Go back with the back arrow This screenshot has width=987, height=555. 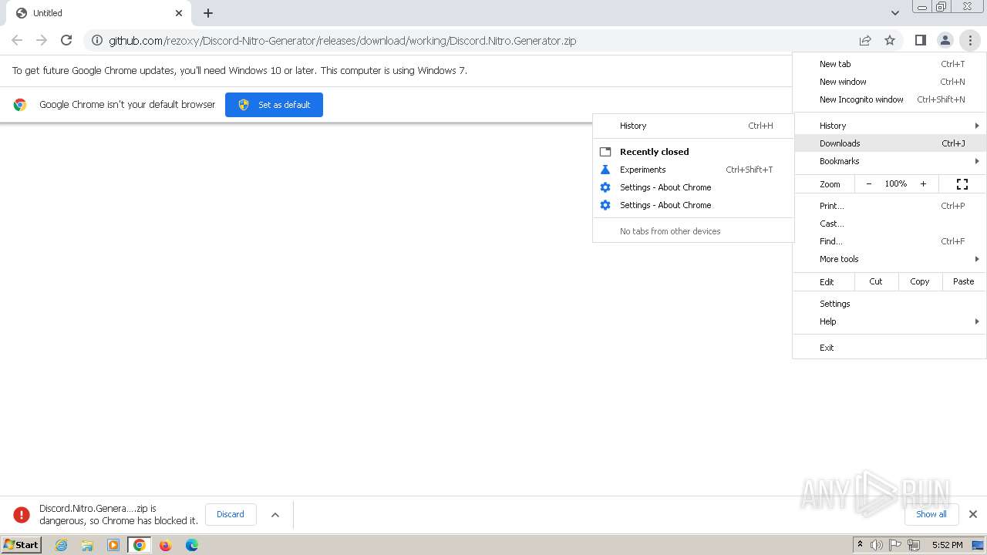click(x=17, y=40)
